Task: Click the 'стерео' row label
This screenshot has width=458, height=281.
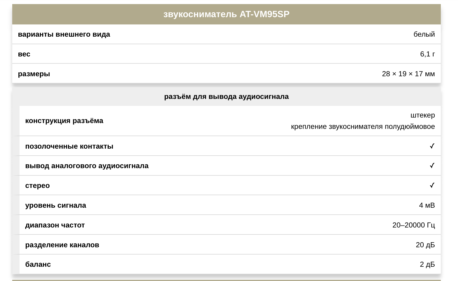Action: [38, 186]
